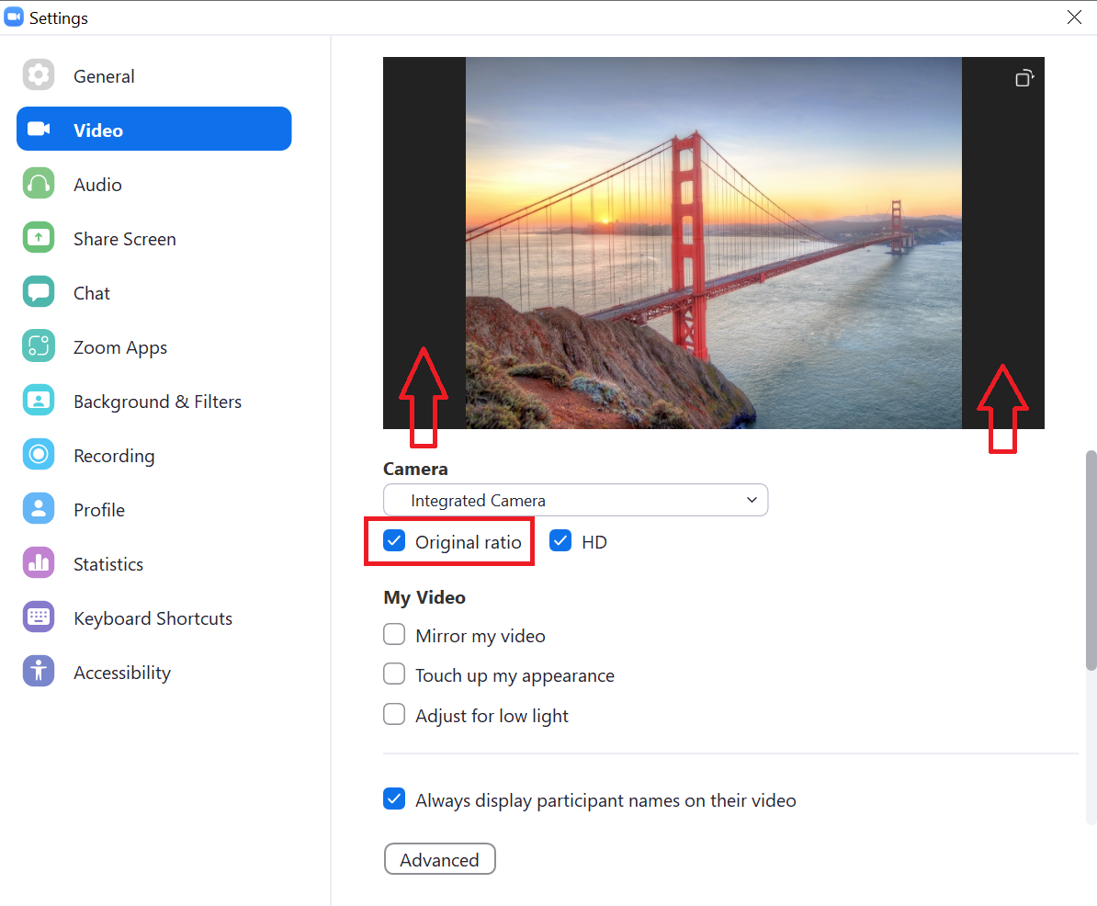Screen dimensions: 1097x906
Task: Select the Video camera icon in sidebar
Action: tap(39, 129)
